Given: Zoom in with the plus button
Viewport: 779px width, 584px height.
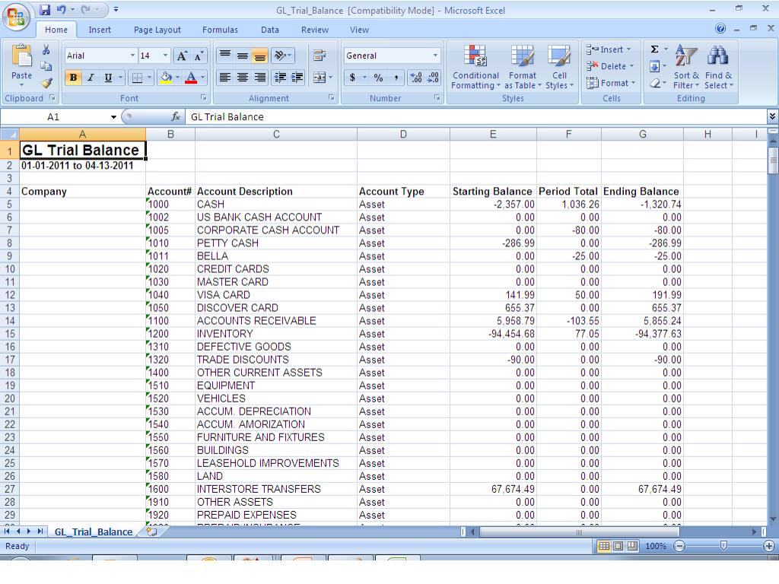Looking at the screenshot, I should click(x=768, y=546).
